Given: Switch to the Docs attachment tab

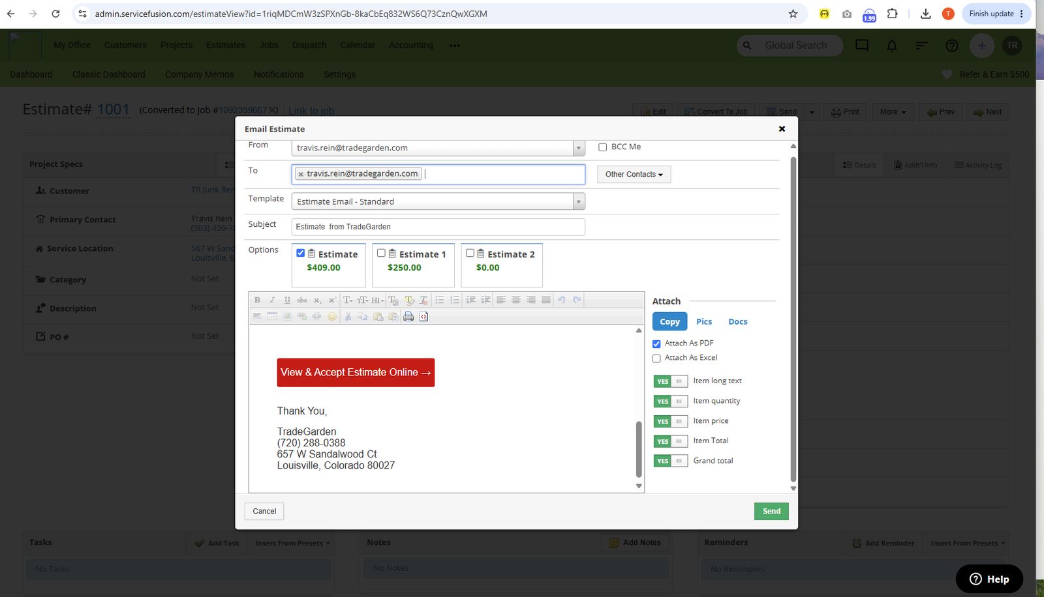Looking at the screenshot, I should pyautogui.click(x=738, y=322).
